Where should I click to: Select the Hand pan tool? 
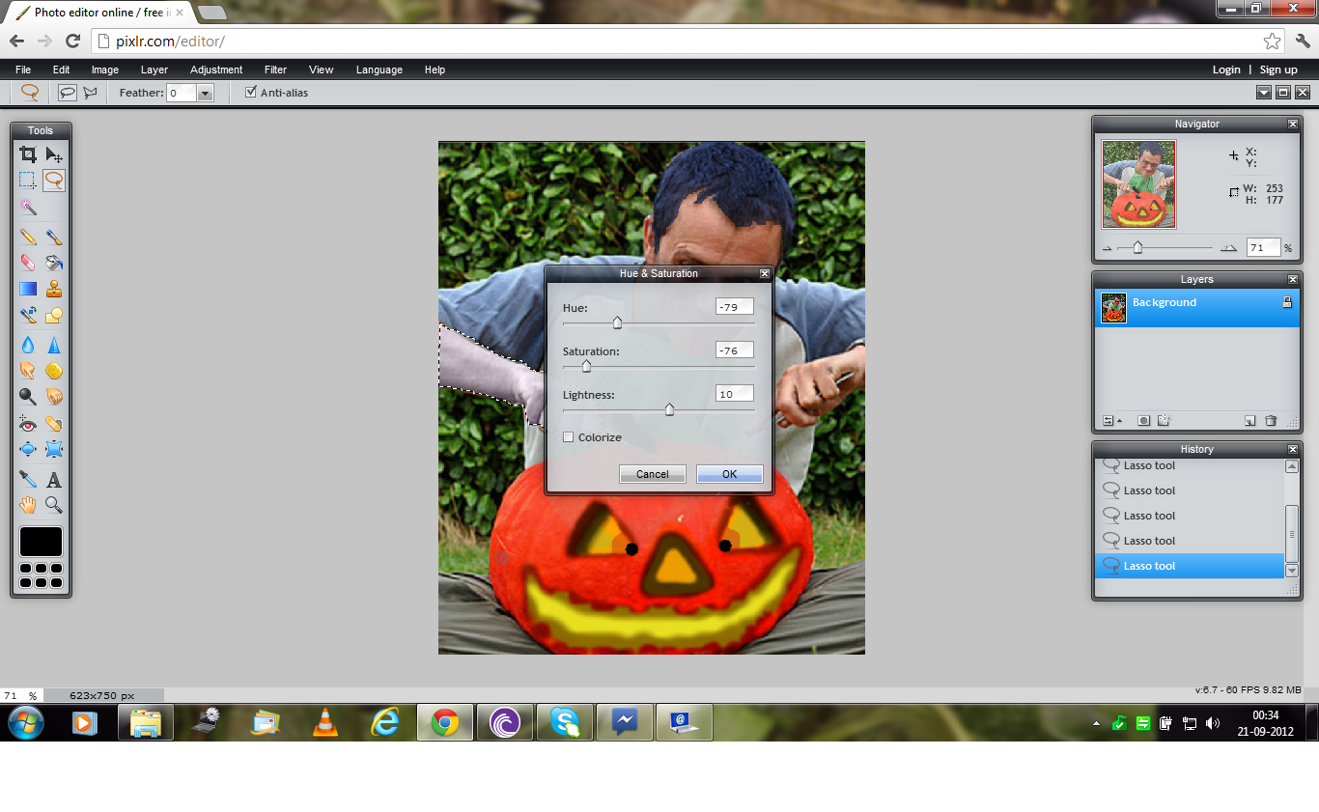[x=28, y=505]
